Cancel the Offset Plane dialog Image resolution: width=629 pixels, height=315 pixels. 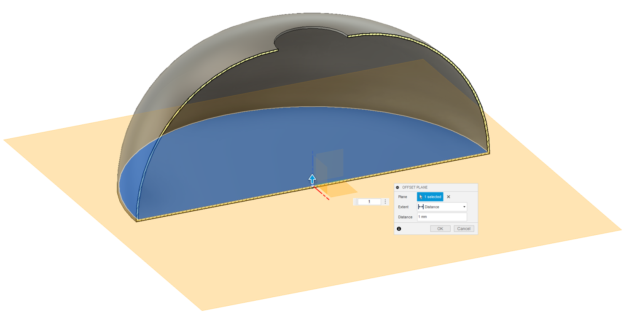click(464, 229)
